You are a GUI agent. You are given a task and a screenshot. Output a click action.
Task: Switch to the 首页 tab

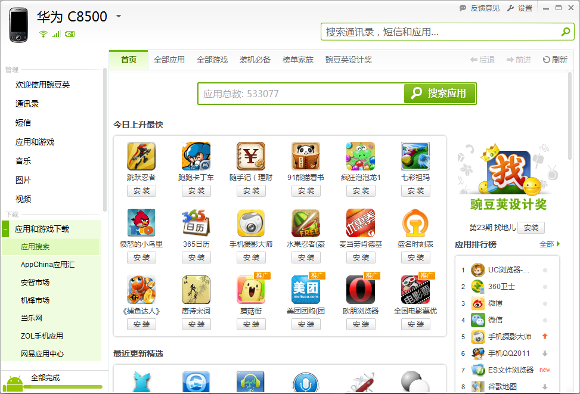(128, 60)
